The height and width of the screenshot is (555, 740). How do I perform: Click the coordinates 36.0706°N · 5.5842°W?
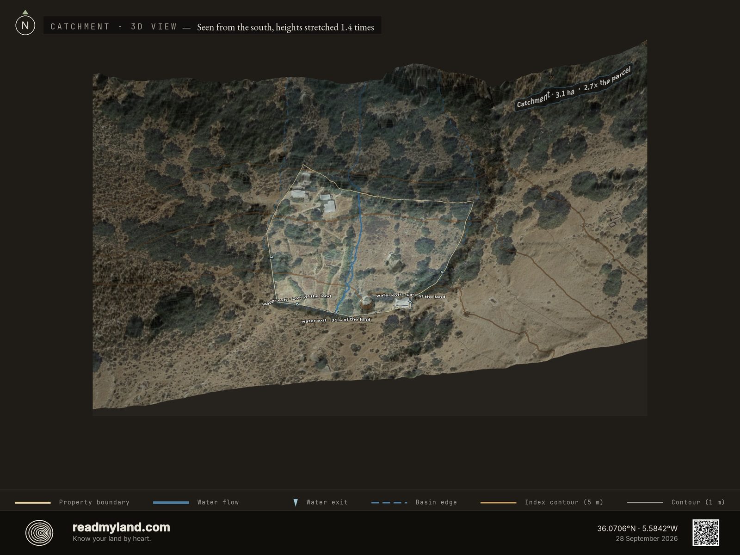[x=637, y=528]
